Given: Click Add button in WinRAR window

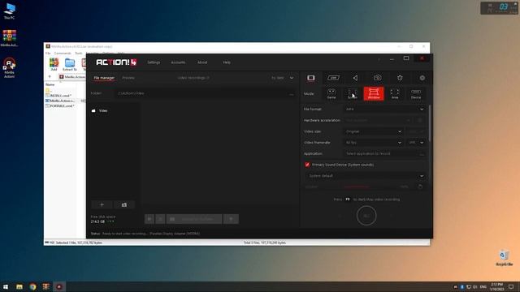Looking at the screenshot, I should pos(54,64).
